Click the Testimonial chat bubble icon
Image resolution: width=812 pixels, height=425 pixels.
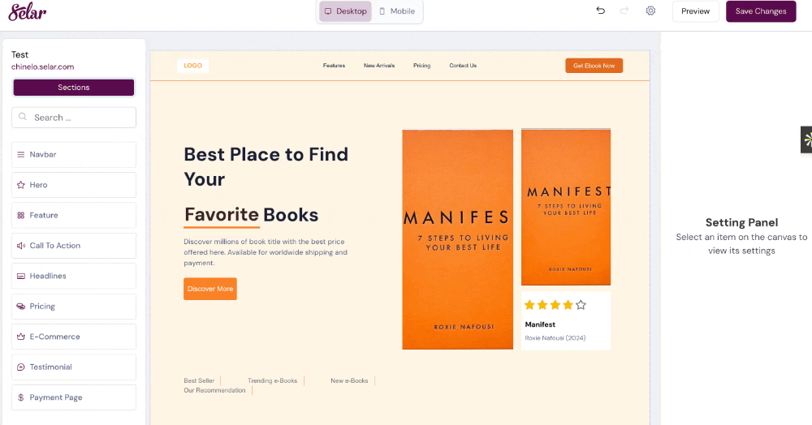pyautogui.click(x=21, y=367)
